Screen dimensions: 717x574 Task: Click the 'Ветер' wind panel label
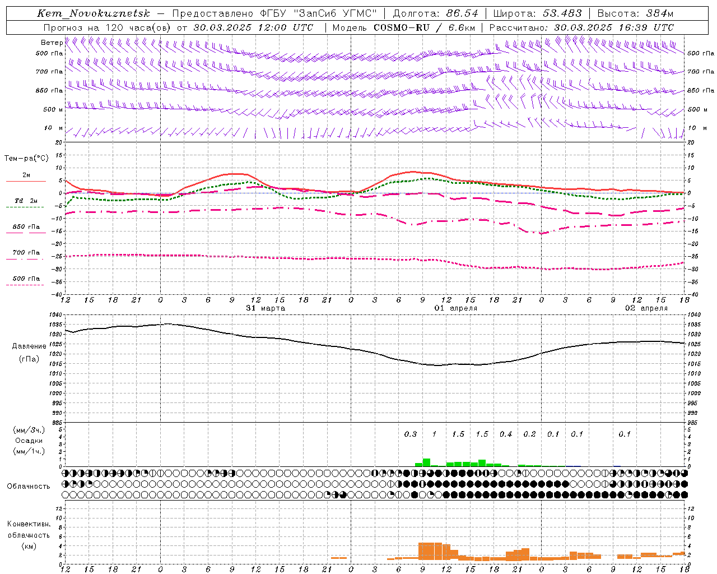point(52,43)
